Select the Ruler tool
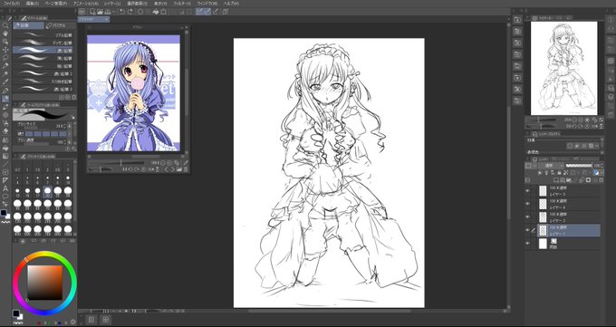 pos(5,180)
